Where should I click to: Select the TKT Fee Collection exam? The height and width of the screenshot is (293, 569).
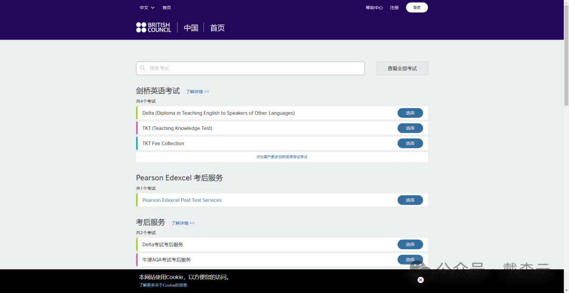click(410, 144)
